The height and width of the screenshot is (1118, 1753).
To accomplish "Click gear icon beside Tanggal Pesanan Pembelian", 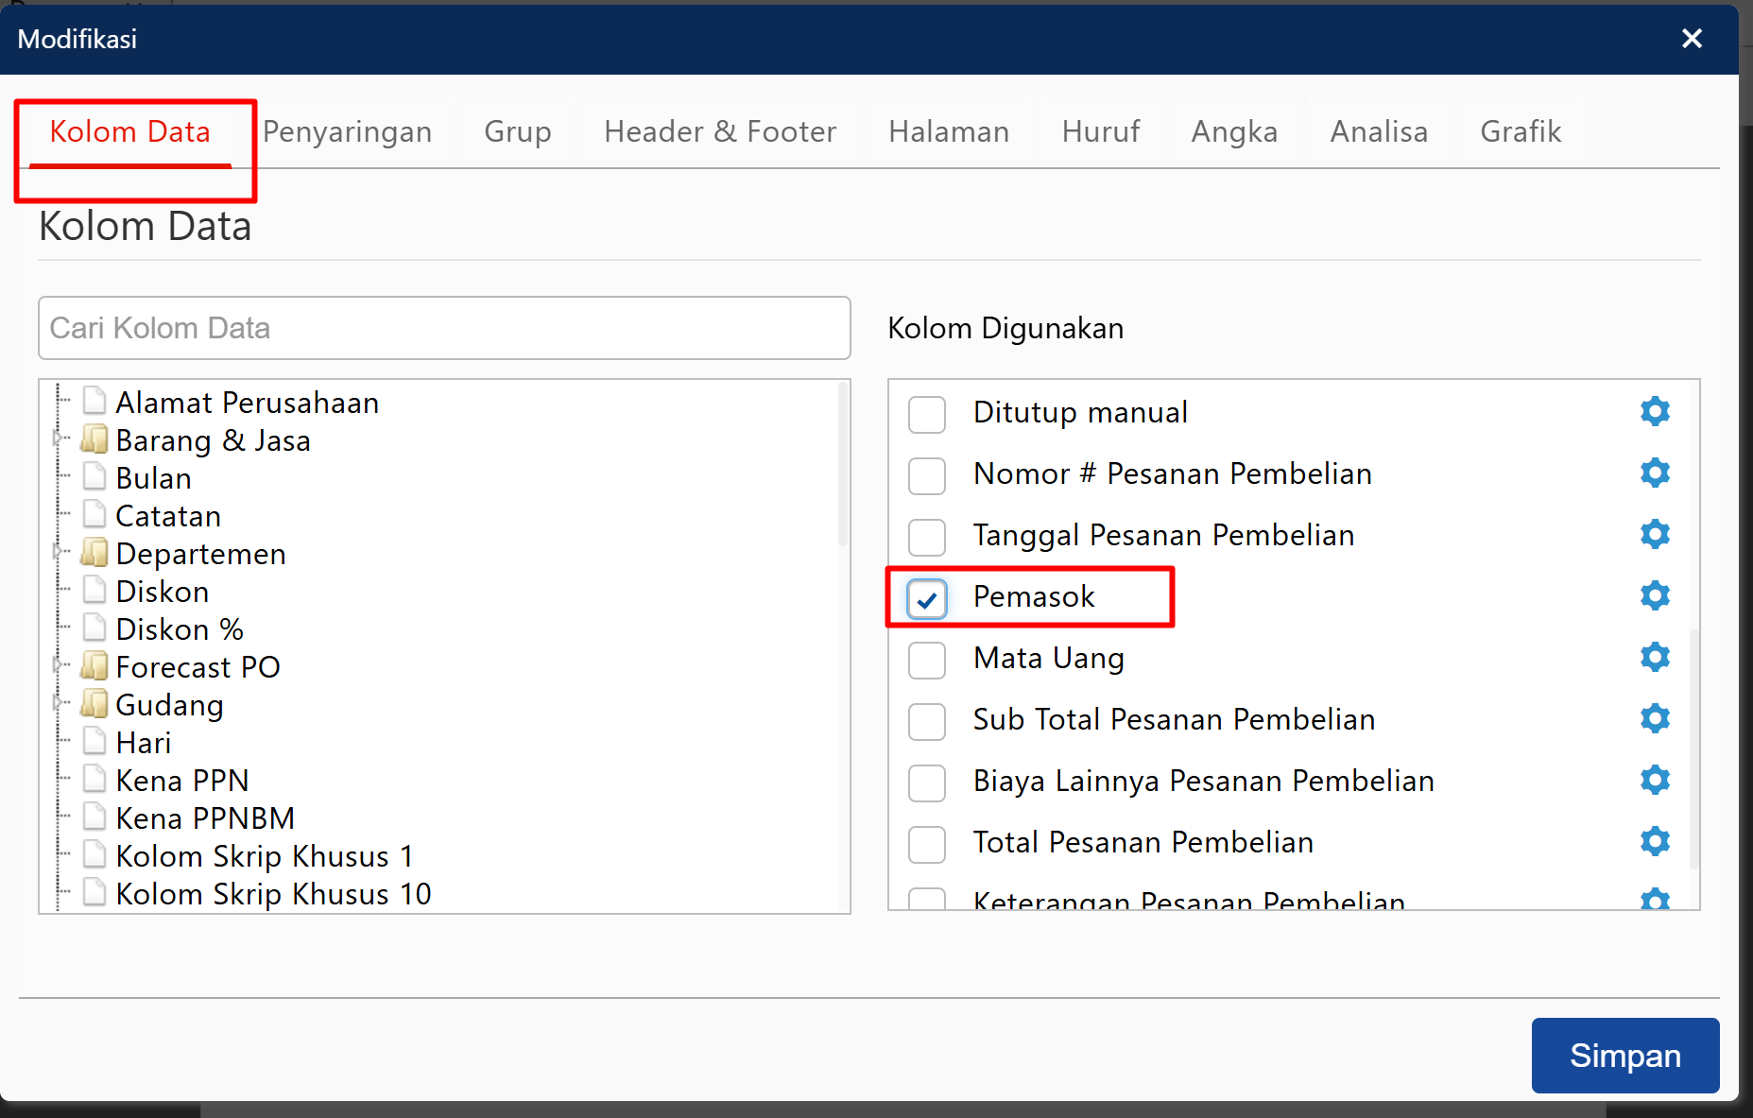I will [1654, 535].
